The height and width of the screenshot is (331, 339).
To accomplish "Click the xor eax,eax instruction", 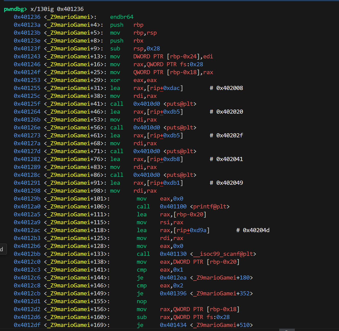I will coord(115,80).
